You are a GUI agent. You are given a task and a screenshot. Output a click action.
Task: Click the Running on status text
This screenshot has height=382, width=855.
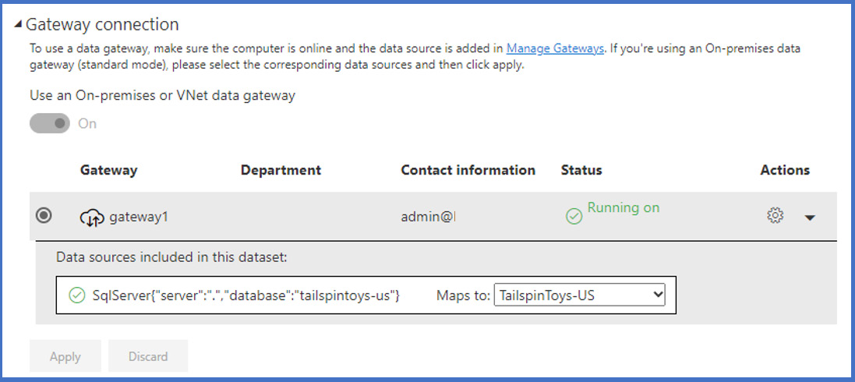click(623, 207)
